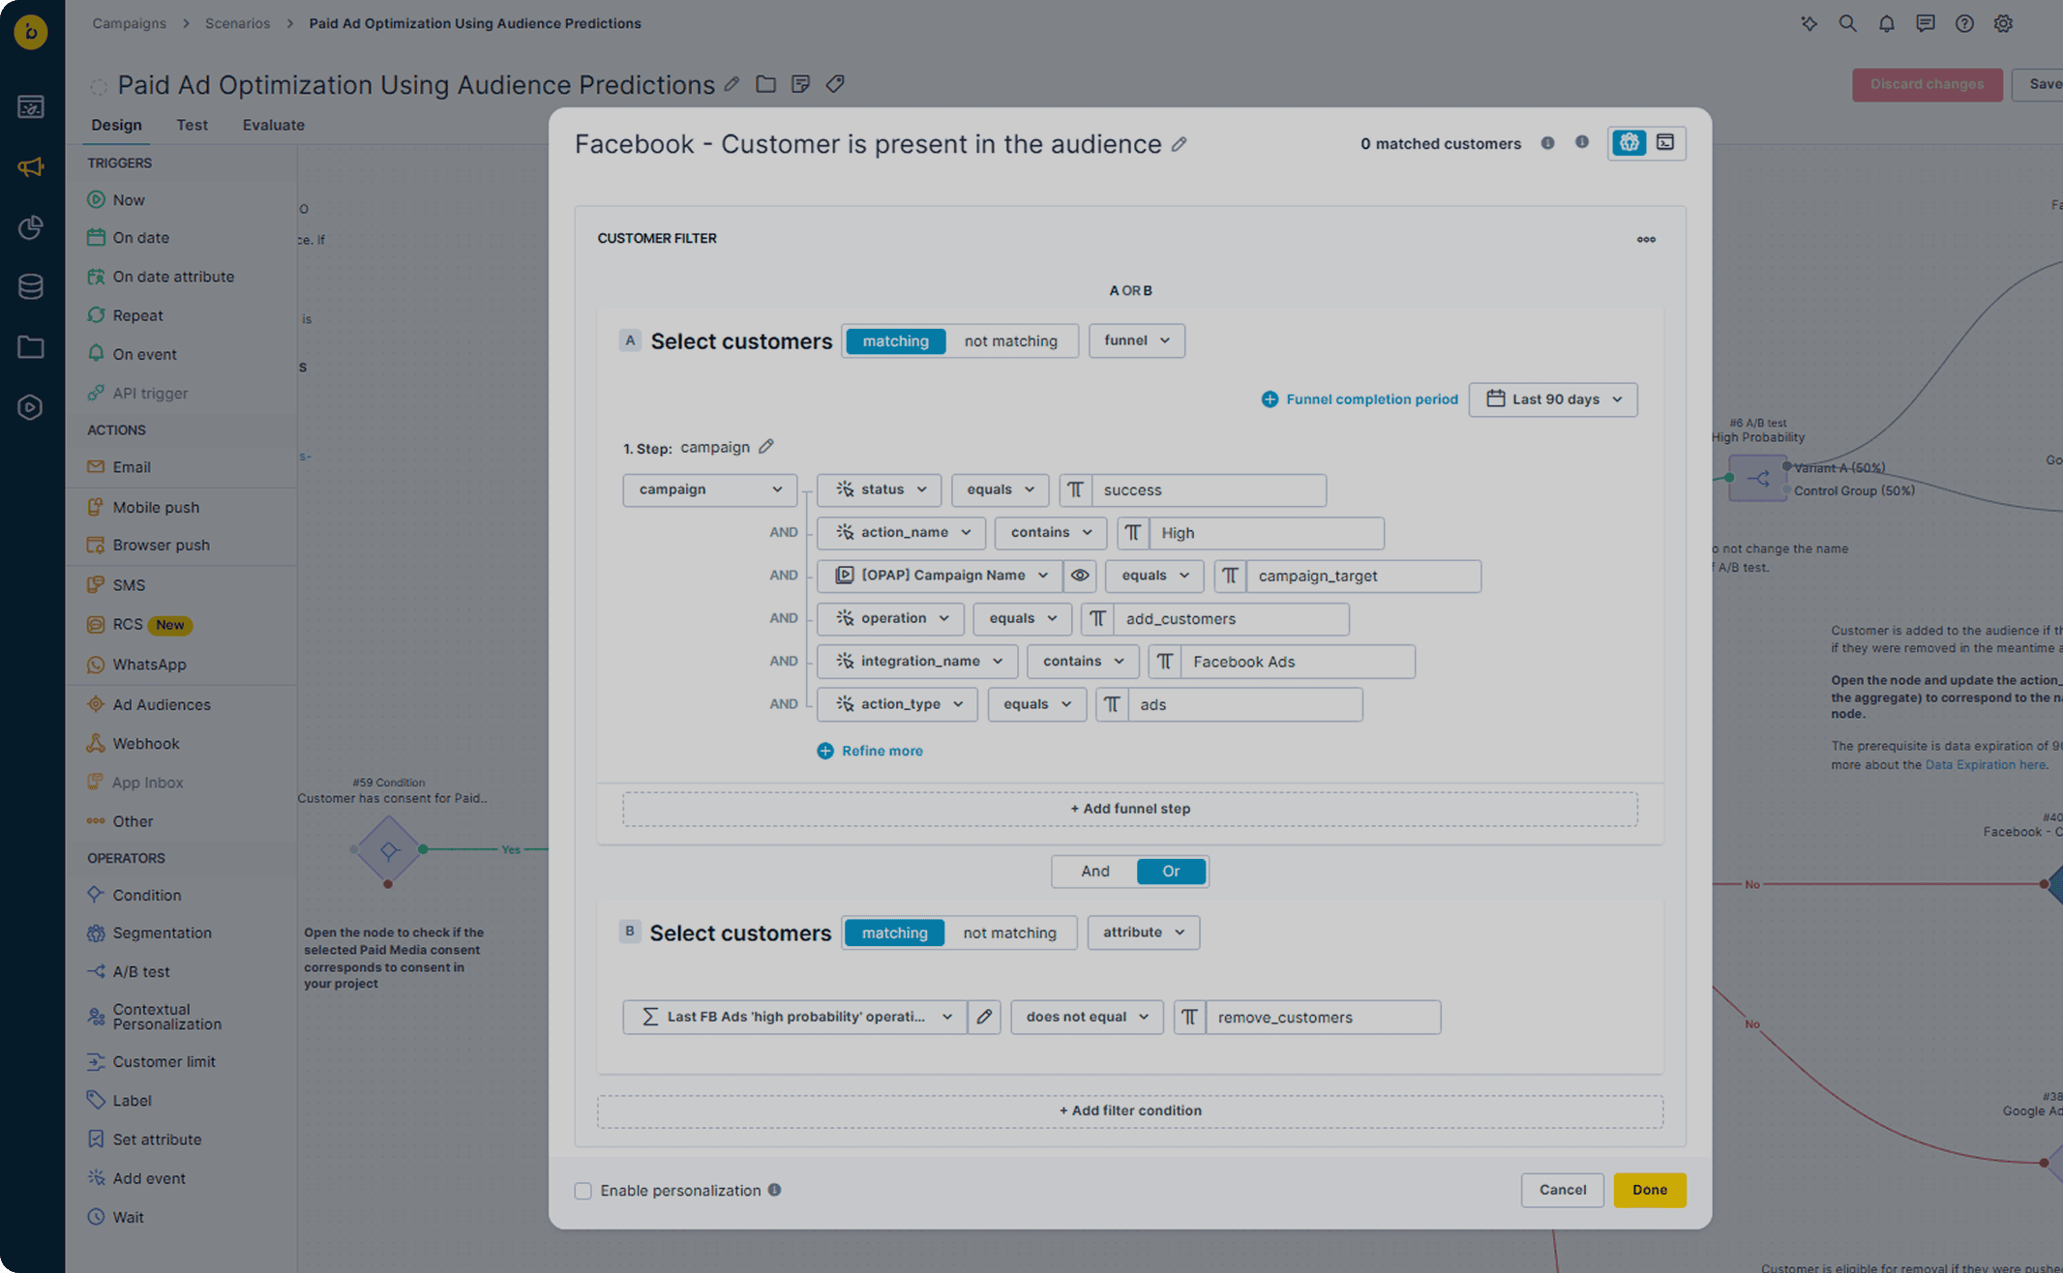Open the search icon in the top bar

pyautogui.click(x=1847, y=23)
